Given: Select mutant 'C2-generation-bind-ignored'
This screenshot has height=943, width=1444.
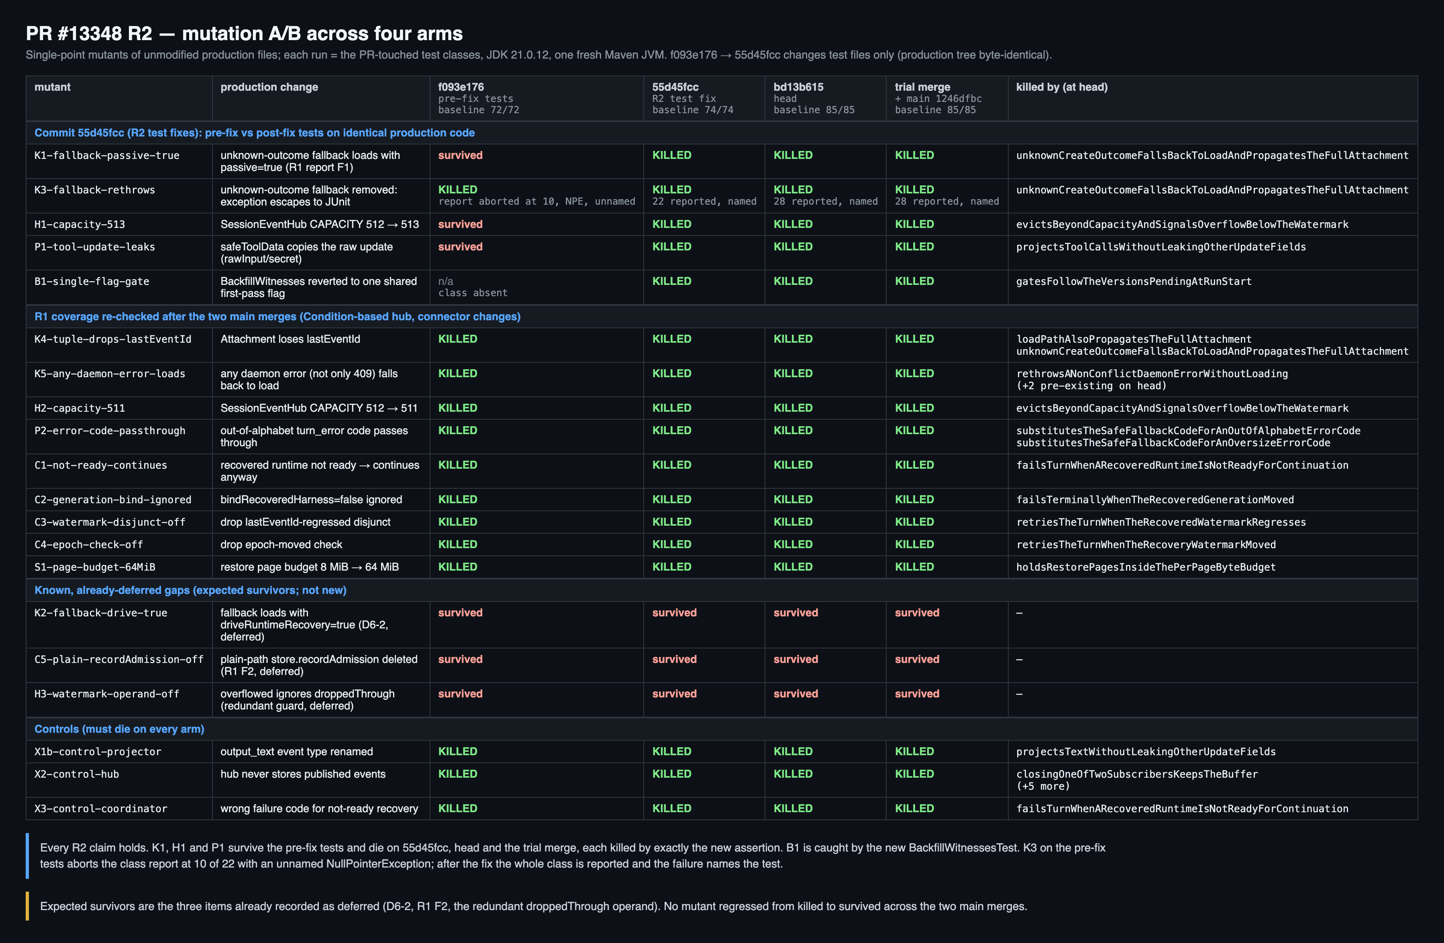Looking at the screenshot, I should tap(113, 500).
